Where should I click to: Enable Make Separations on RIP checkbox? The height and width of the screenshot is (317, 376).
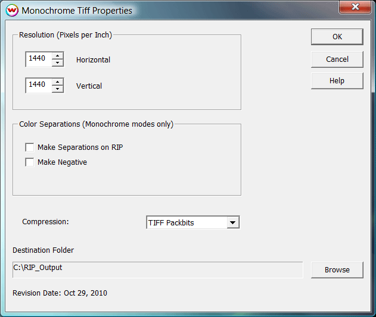click(30, 147)
